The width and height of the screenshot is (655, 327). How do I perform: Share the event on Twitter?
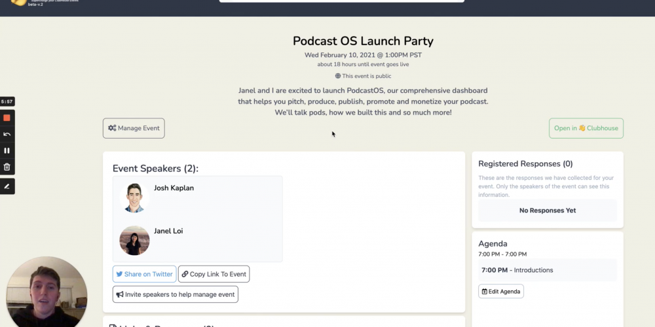click(x=144, y=274)
